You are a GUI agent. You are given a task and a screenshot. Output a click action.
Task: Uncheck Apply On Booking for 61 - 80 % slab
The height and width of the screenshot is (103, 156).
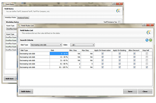[120, 64]
